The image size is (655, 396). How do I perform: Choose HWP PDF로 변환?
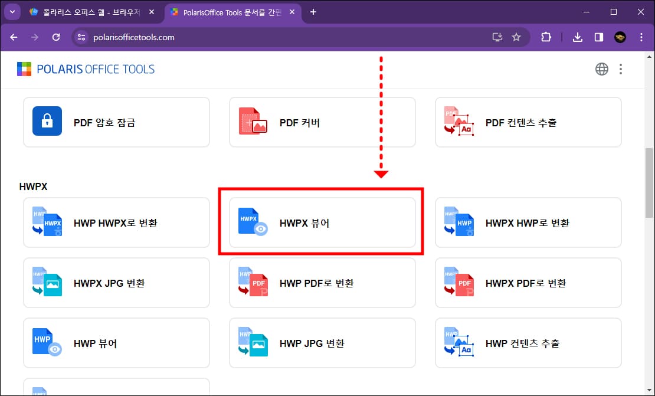322,282
